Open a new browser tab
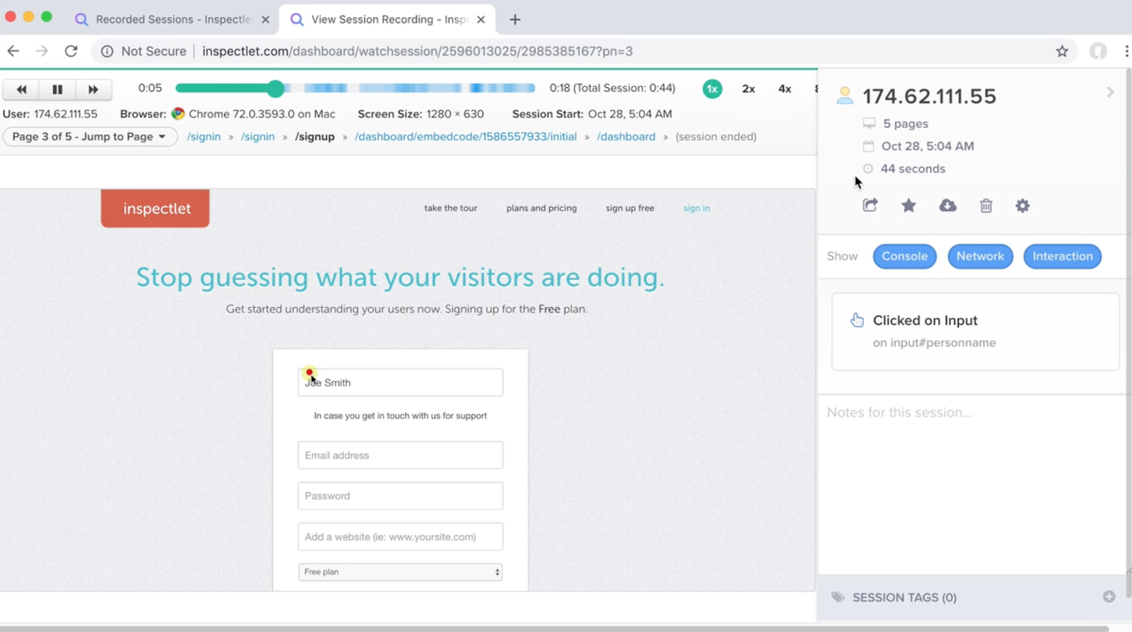This screenshot has width=1132, height=632. tap(515, 20)
